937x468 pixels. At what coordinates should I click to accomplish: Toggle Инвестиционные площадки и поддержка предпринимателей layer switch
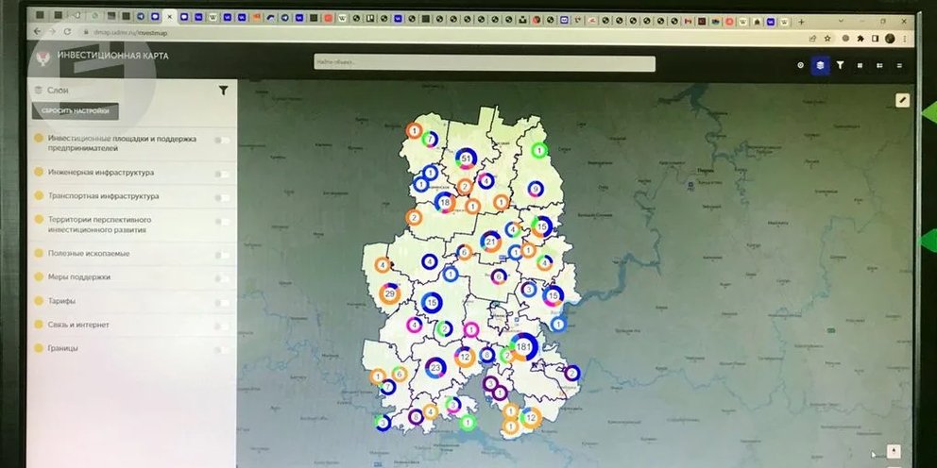223,141
